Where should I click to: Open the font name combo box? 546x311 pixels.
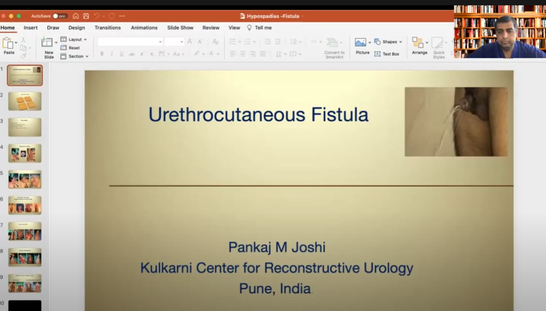130,42
